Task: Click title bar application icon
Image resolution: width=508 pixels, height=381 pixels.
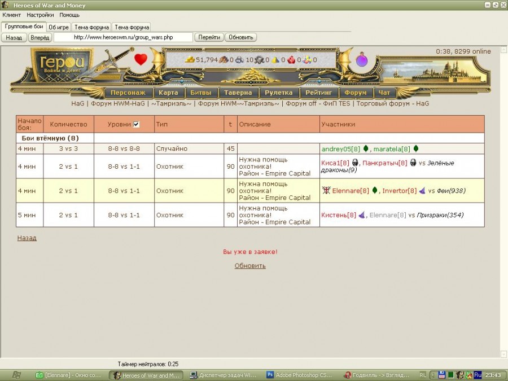Action: [5, 5]
